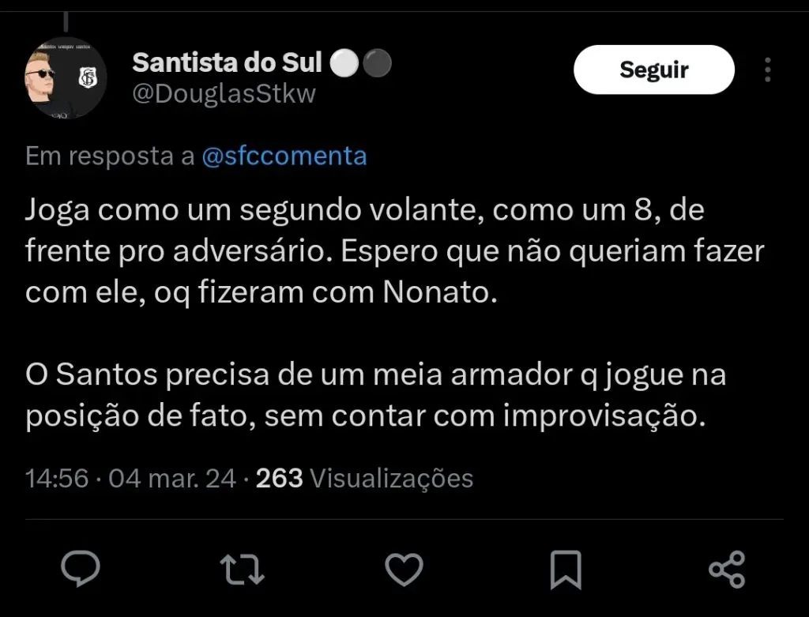Save the tweet with the bookmark icon

point(566,569)
